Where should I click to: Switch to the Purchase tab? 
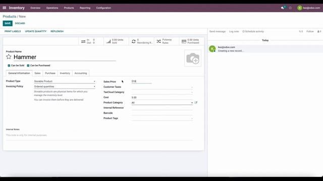pos(50,73)
